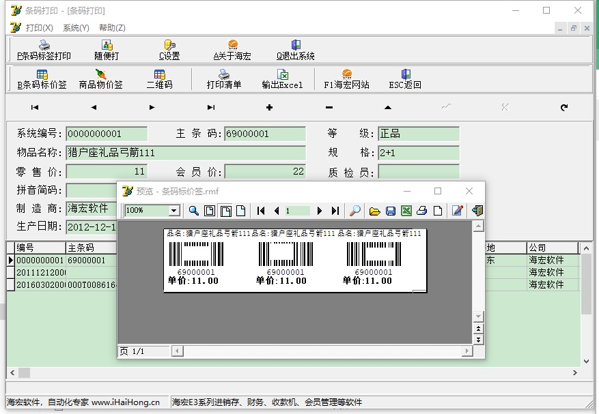Open 打印(X) menu

click(x=40, y=28)
